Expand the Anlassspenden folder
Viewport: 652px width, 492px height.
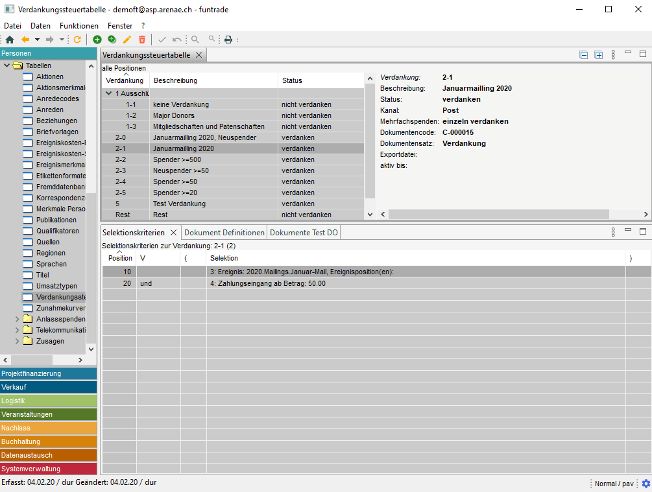click(18, 319)
